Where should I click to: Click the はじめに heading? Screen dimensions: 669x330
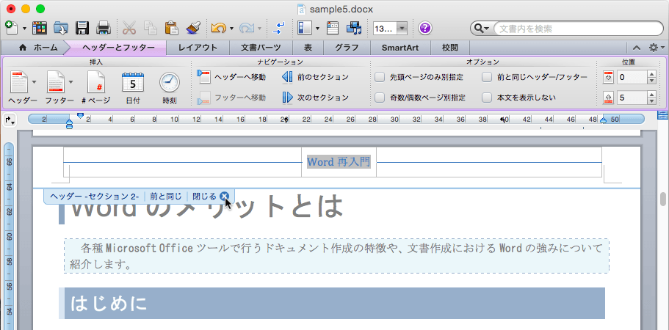click(x=109, y=303)
